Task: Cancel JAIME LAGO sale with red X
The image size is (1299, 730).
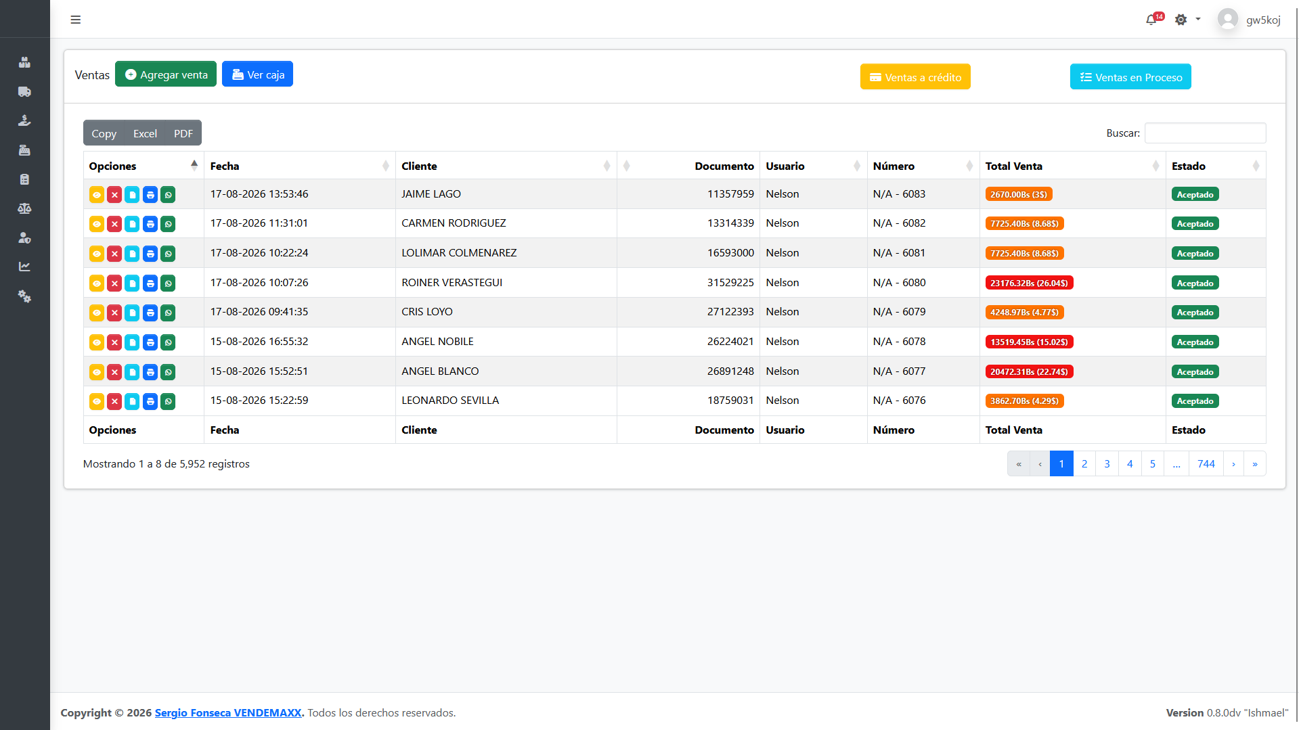Action: (x=114, y=195)
